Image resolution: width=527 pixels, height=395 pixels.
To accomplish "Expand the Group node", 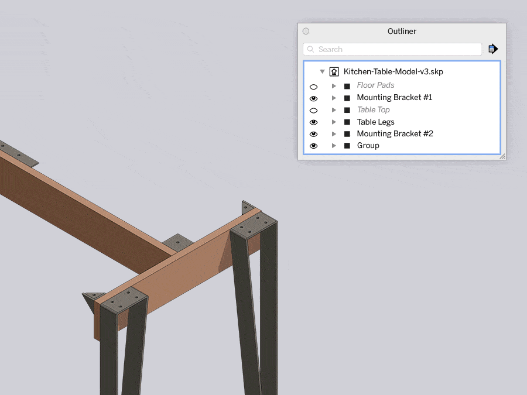I will [x=334, y=145].
